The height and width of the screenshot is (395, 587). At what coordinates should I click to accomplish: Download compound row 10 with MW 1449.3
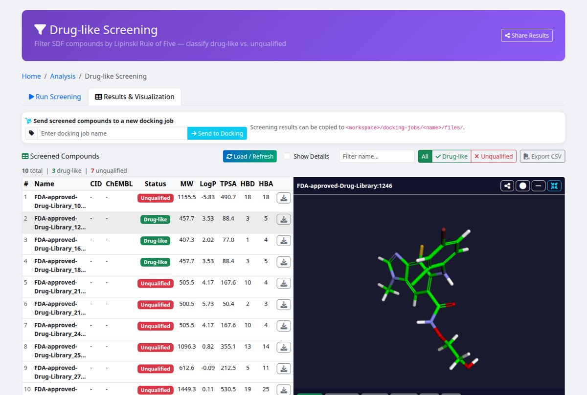click(x=284, y=390)
